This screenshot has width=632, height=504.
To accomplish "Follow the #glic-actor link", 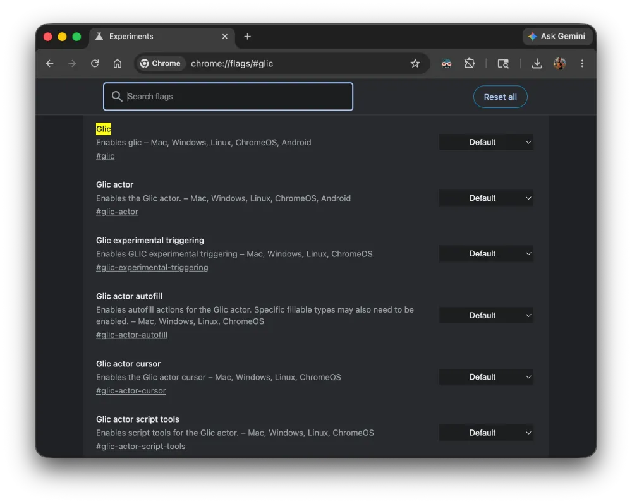I will coord(117,212).
